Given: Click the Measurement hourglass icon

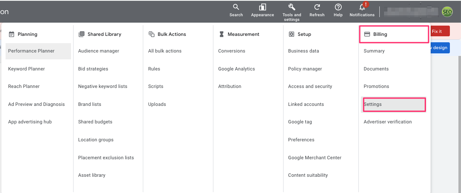Looking at the screenshot, I should tap(222, 34).
